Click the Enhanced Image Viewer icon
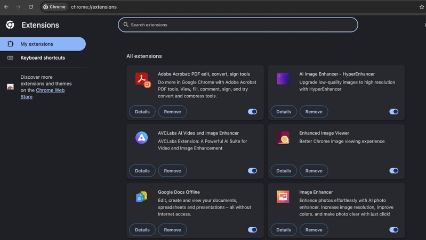This screenshot has width=426, height=240. (283, 138)
